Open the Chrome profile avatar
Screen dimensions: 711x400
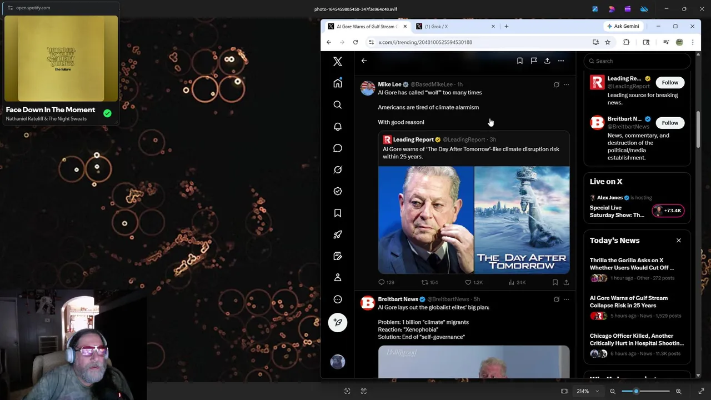click(x=679, y=42)
